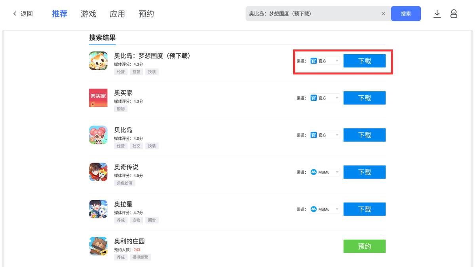Expand the 奥拉星 MuMu channel selector
This screenshot has height=267, width=475.
tap(324, 209)
